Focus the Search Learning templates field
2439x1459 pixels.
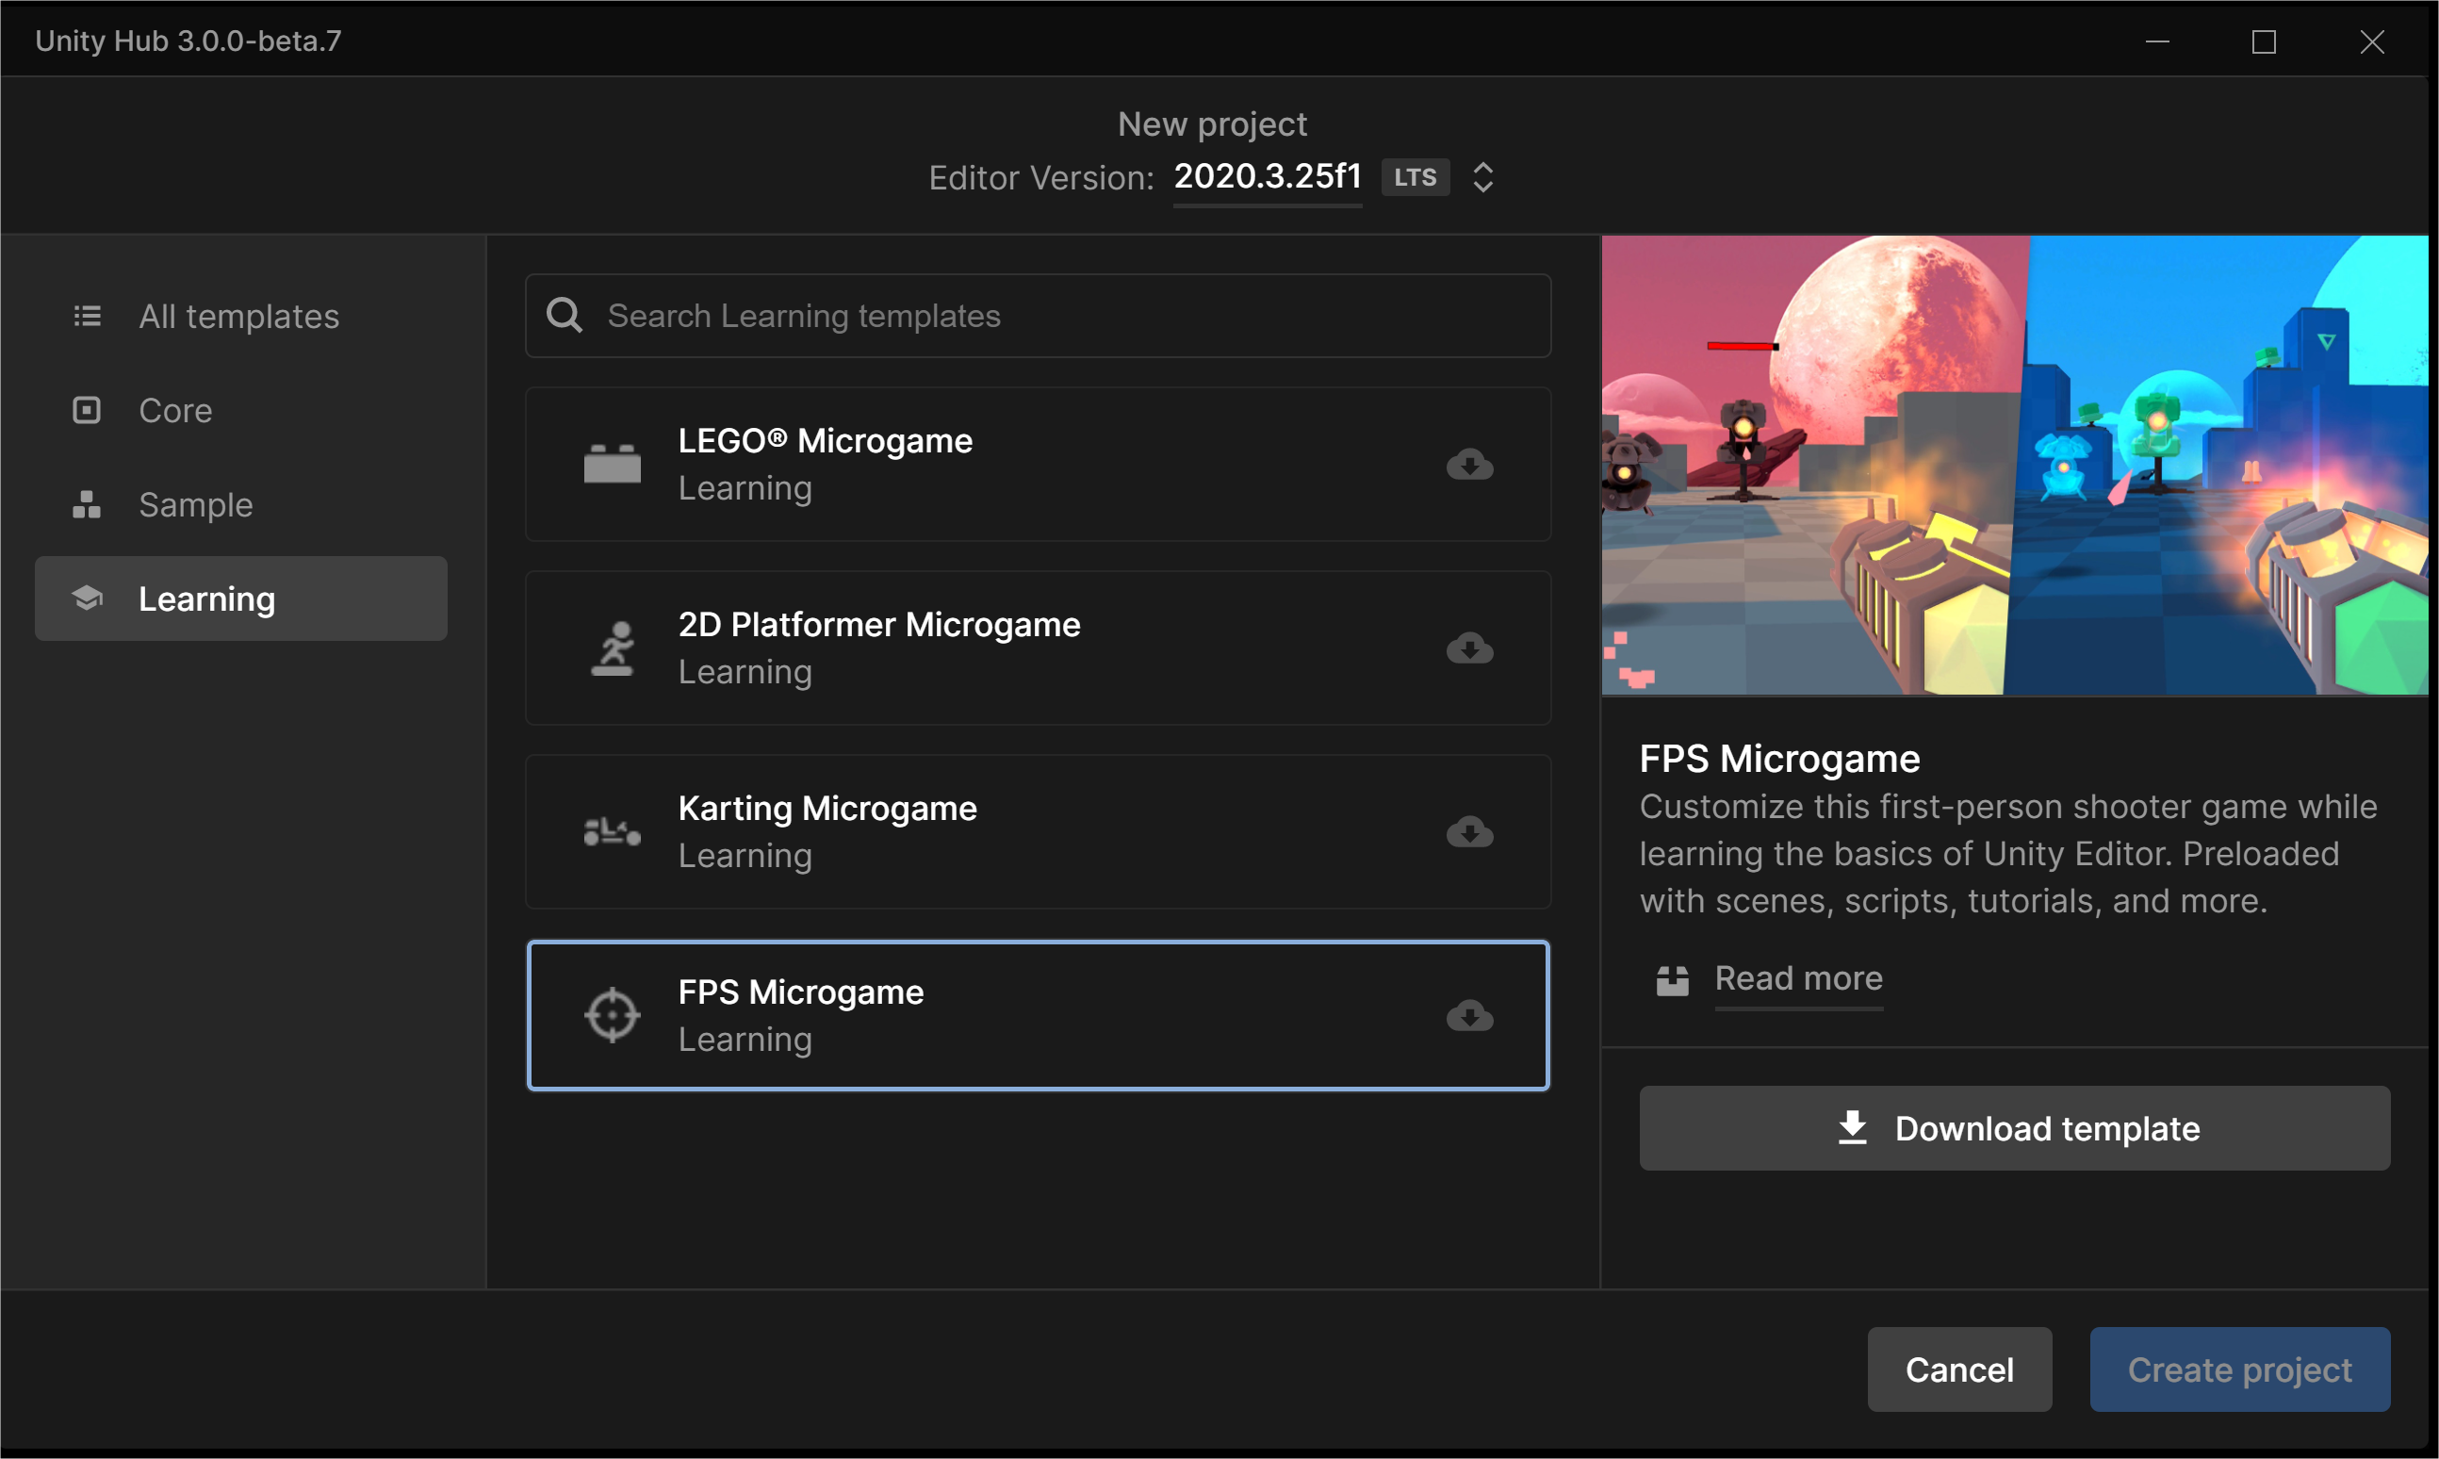(1062, 316)
